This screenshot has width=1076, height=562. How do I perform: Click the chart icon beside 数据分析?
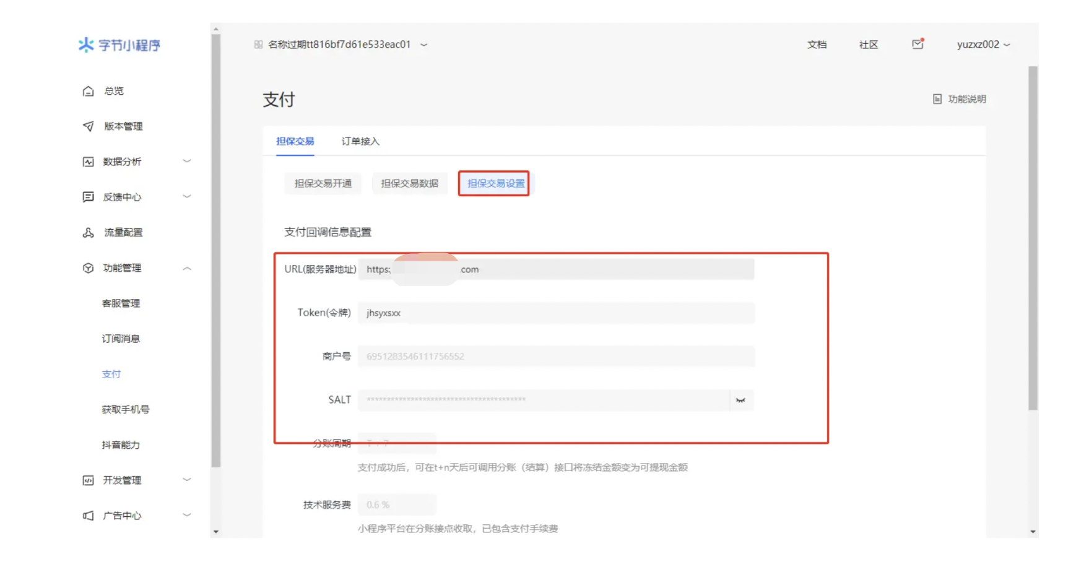(89, 162)
